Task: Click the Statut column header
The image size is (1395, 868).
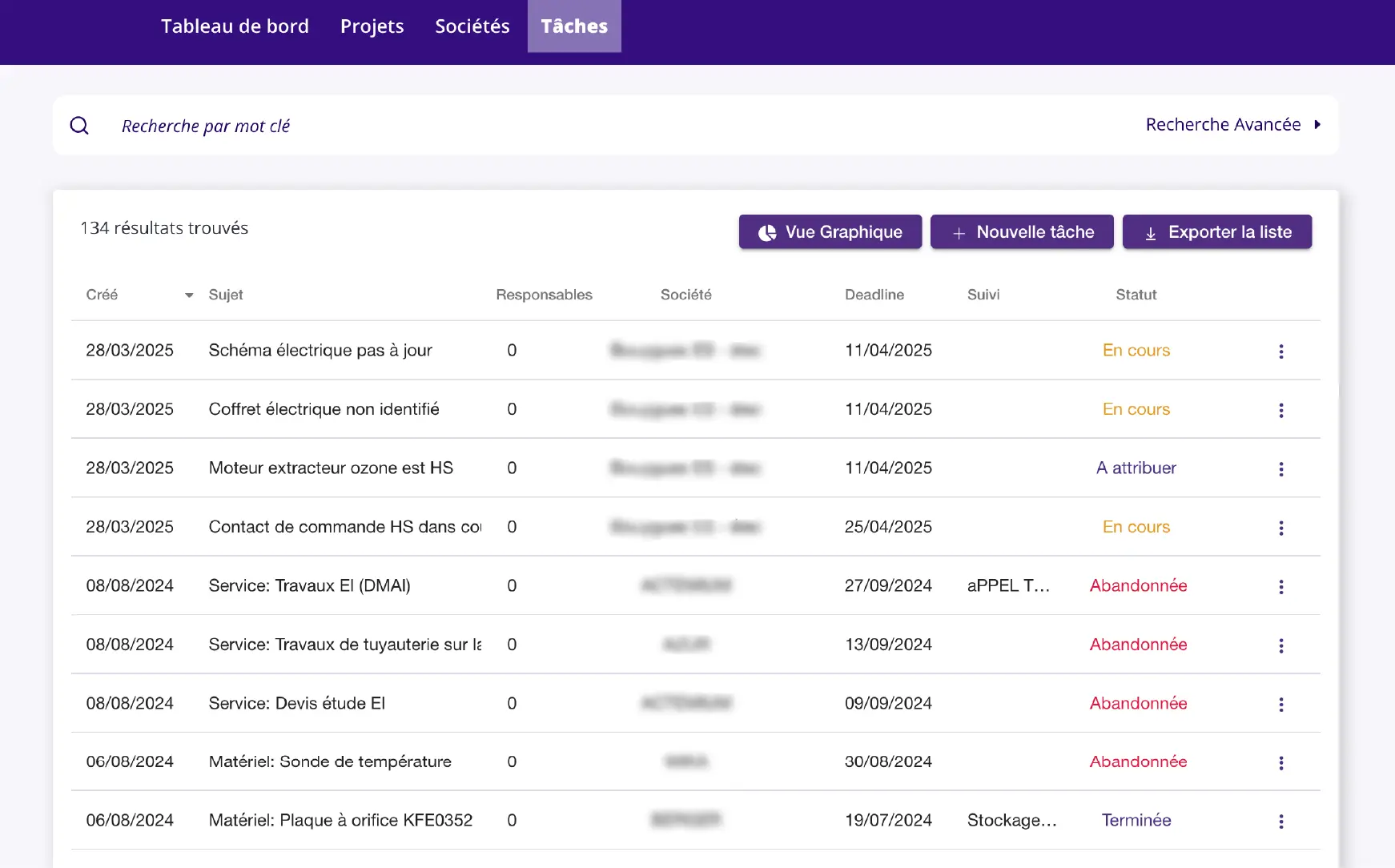Action: 1136,295
